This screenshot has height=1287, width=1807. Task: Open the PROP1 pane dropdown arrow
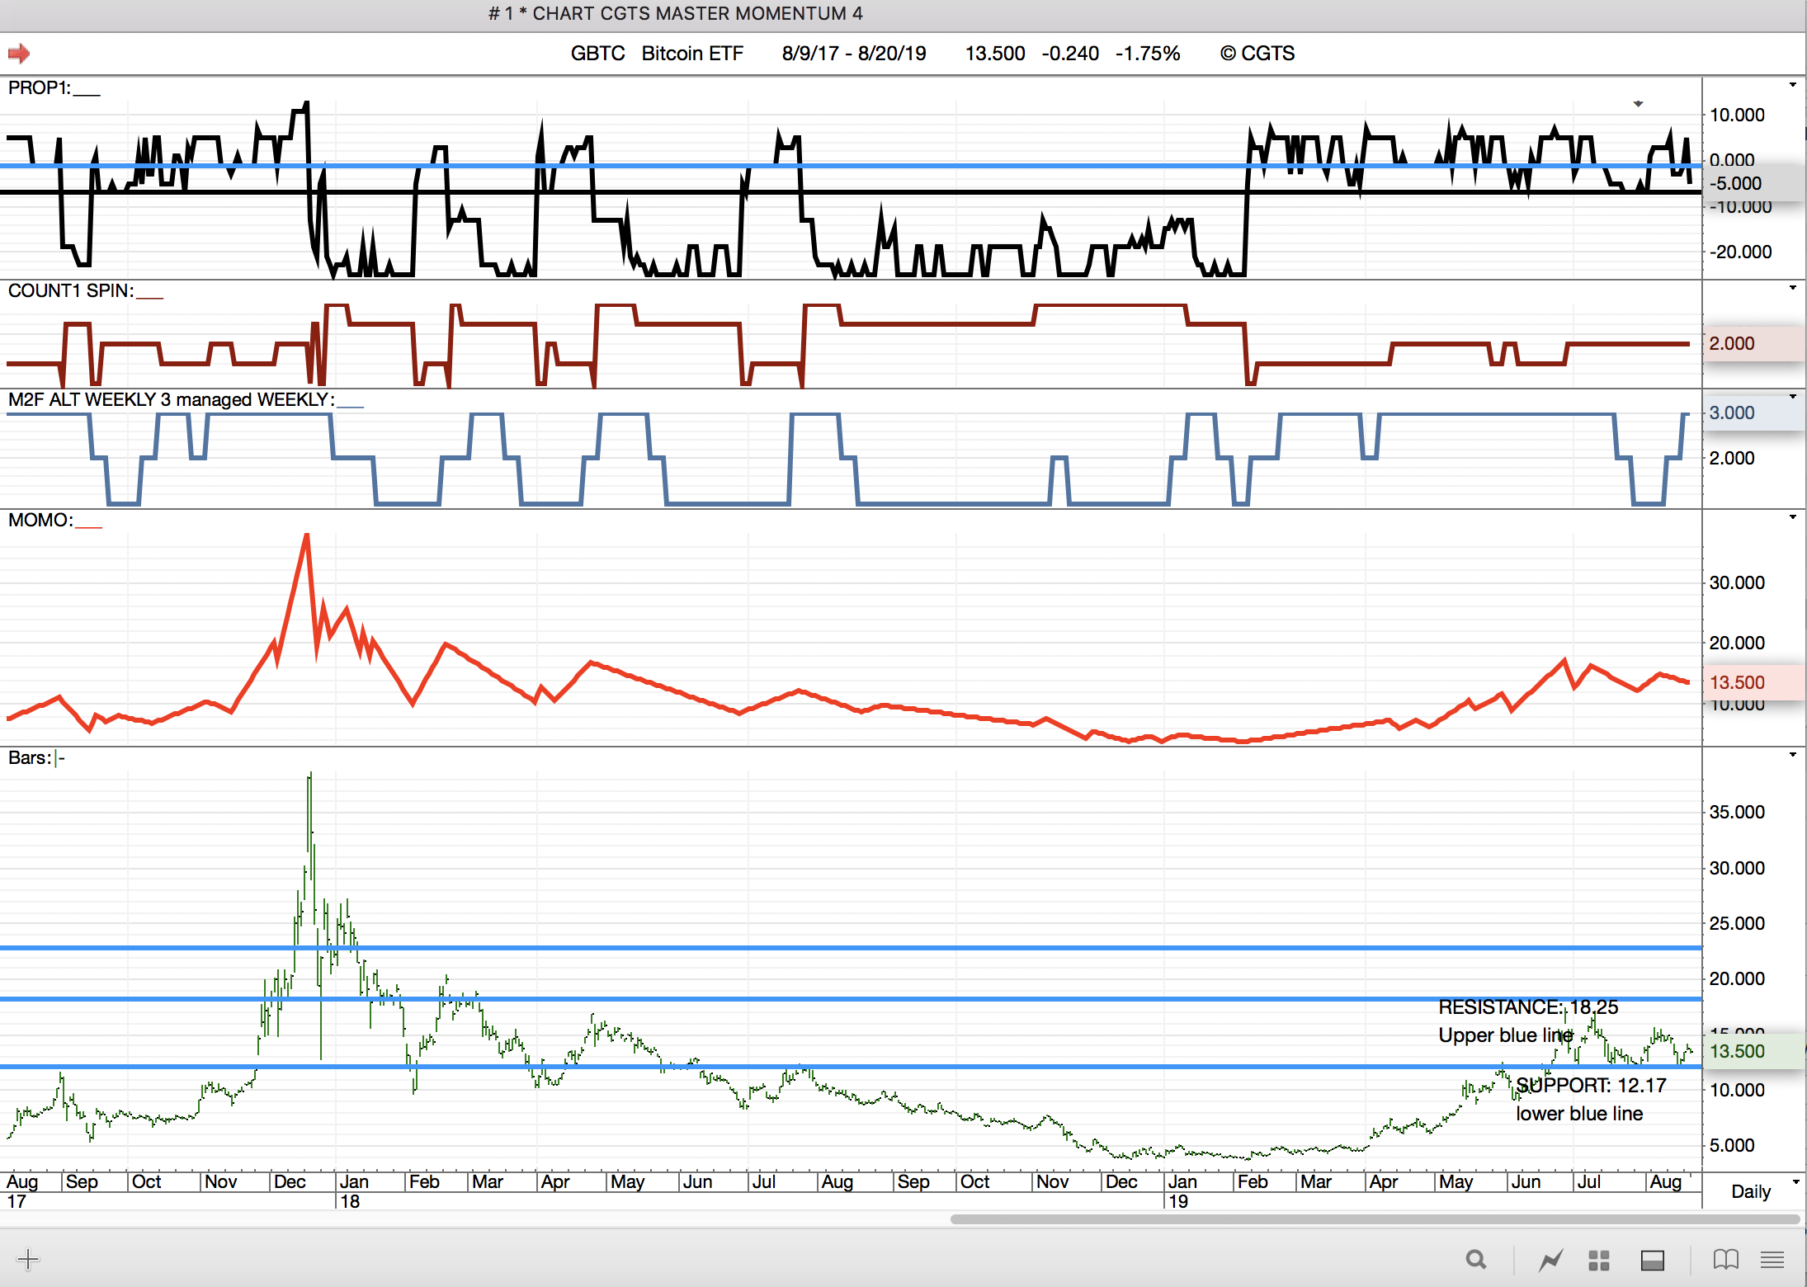1792,85
